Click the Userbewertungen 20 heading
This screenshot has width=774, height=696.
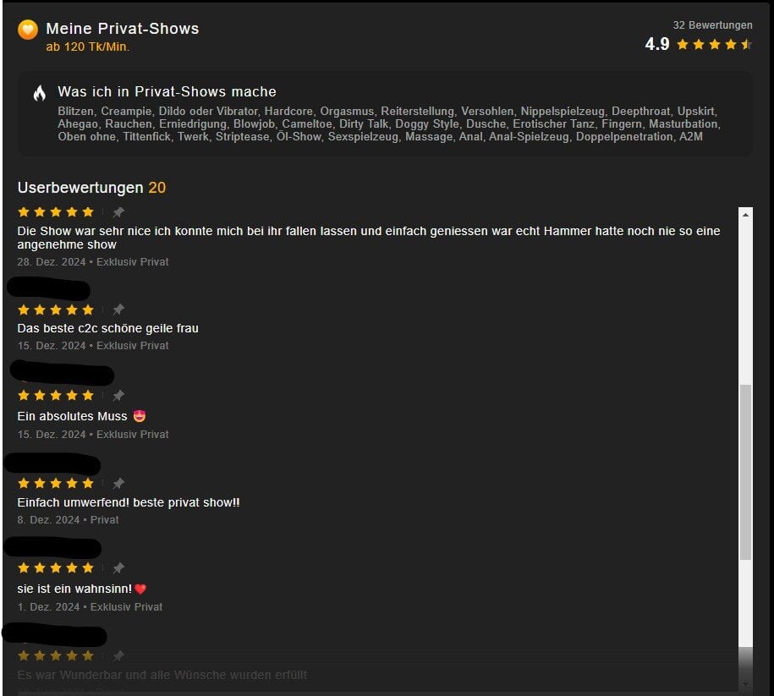[91, 188]
